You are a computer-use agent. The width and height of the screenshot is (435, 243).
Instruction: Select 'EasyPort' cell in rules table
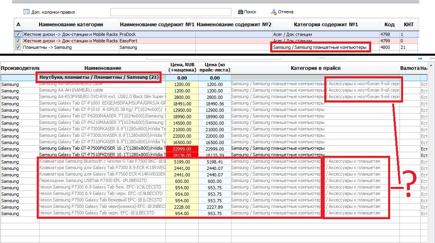tap(157, 41)
